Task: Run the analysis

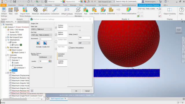Action: (x=86, y=11)
